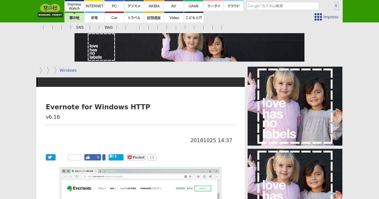Open the 仮想通貨 tab
This screenshot has height=199, width=379.
(154, 17)
